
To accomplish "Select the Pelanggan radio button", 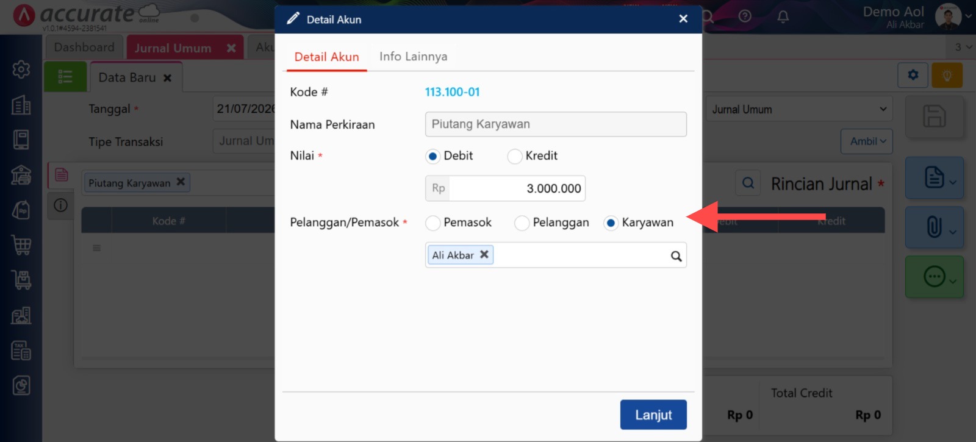I will click(522, 223).
